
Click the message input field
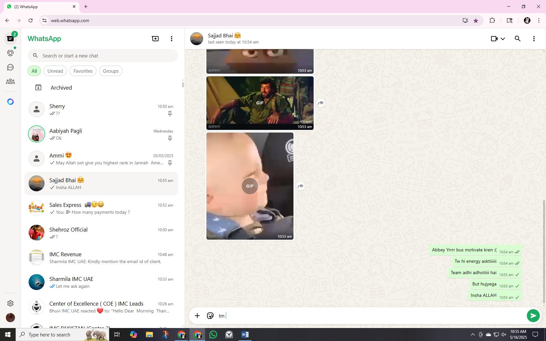(370, 316)
